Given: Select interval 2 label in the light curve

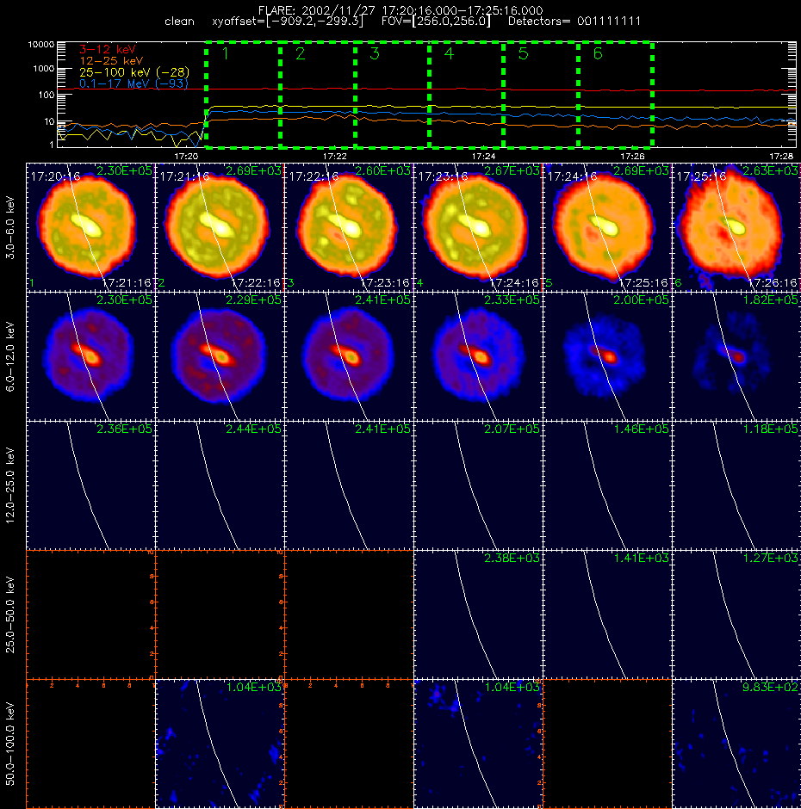Looking at the screenshot, I should pos(300,53).
